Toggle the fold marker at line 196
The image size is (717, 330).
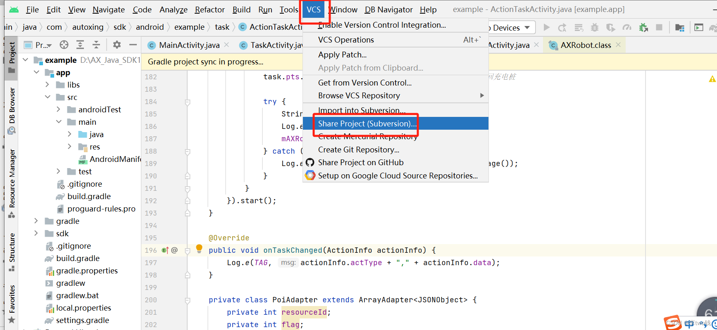point(187,251)
